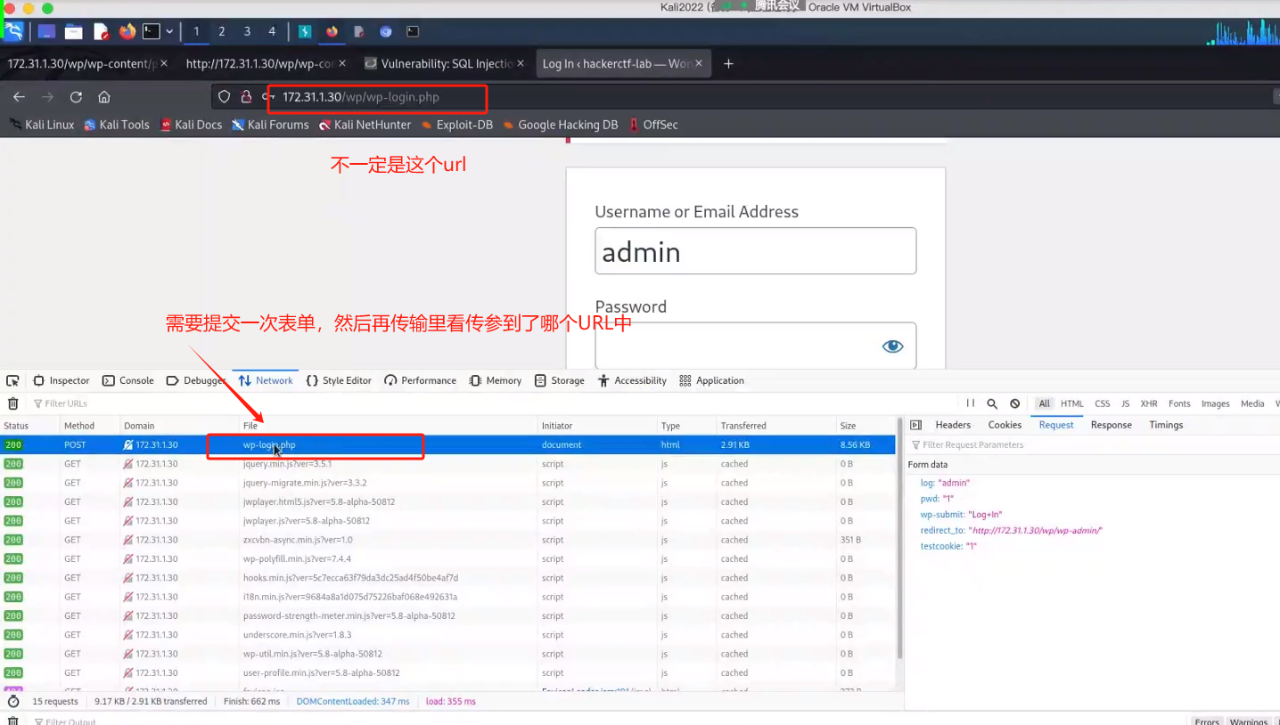The width and height of the screenshot is (1280, 725).
Task: Open the terminal launcher in the panel
Action: click(x=152, y=31)
